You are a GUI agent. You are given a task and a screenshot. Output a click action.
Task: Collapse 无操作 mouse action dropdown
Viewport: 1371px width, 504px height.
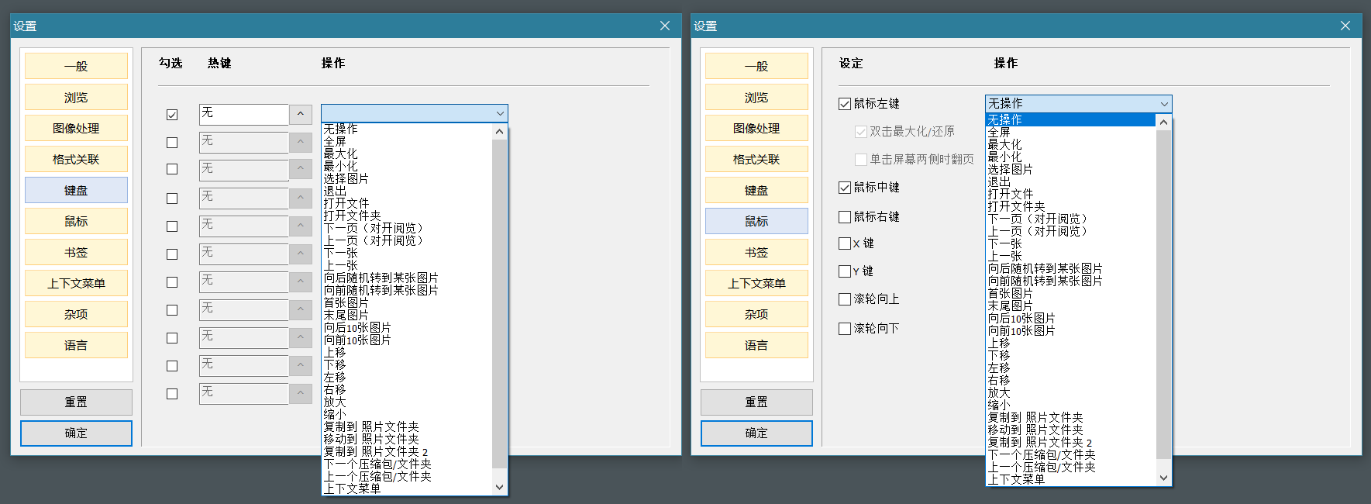tap(1164, 104)
